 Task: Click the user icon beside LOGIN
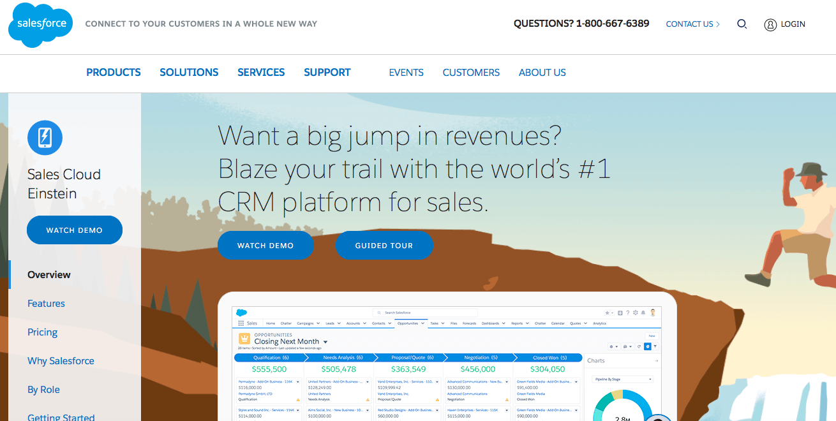coord(770,24)
